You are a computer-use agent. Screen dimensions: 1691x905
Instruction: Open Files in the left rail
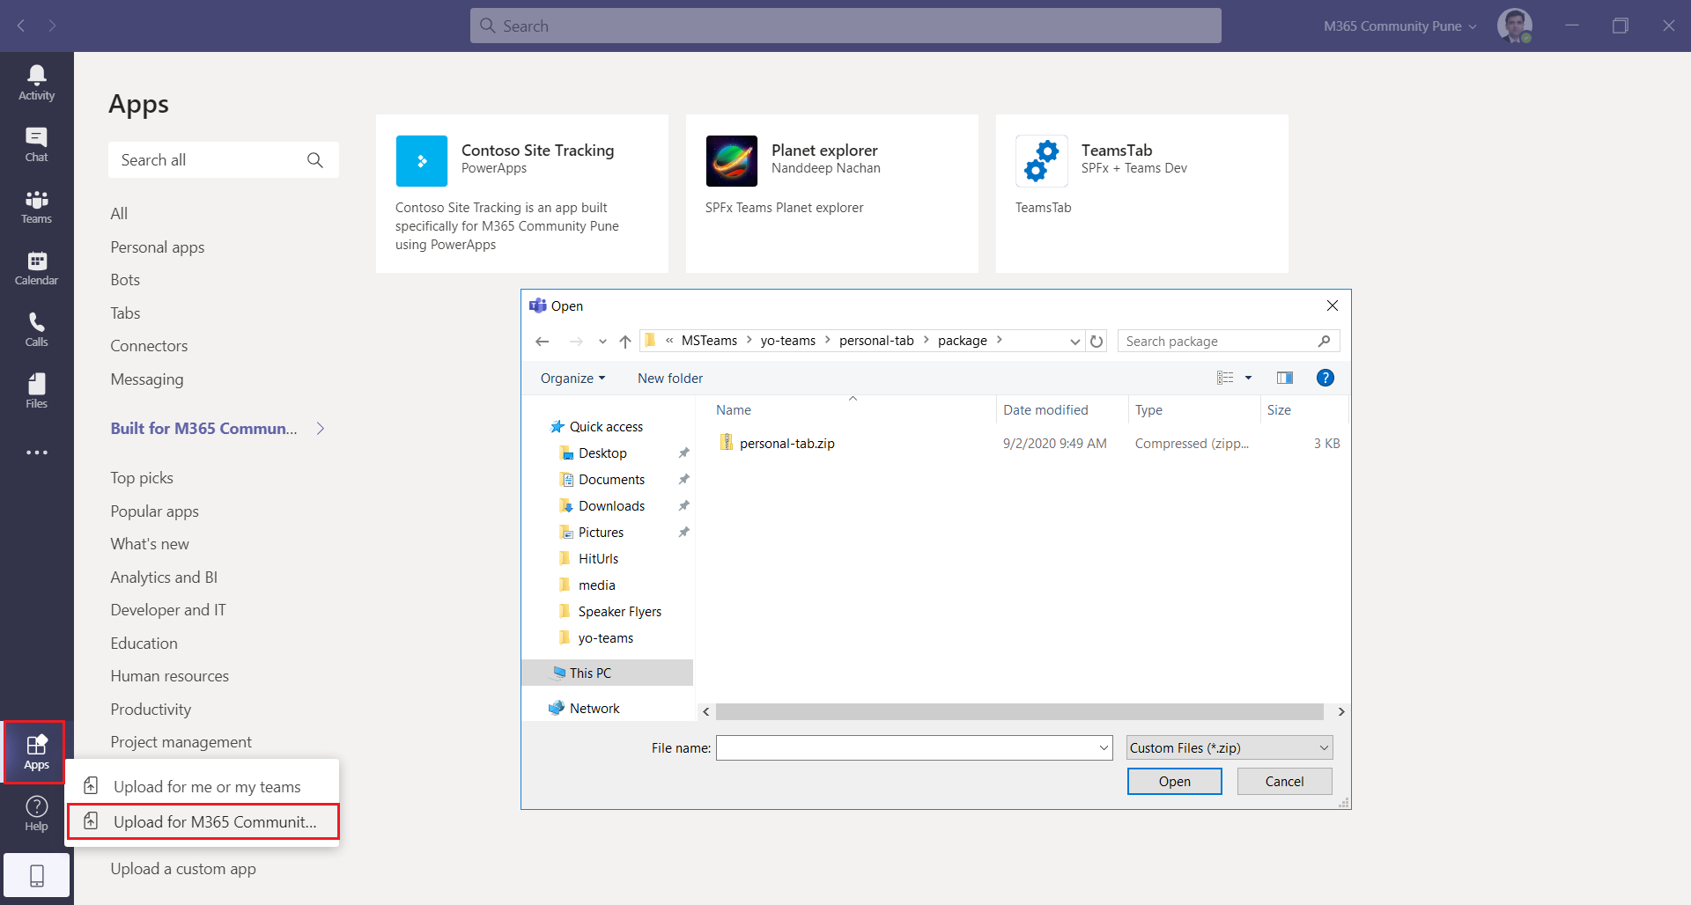[36, 391]
